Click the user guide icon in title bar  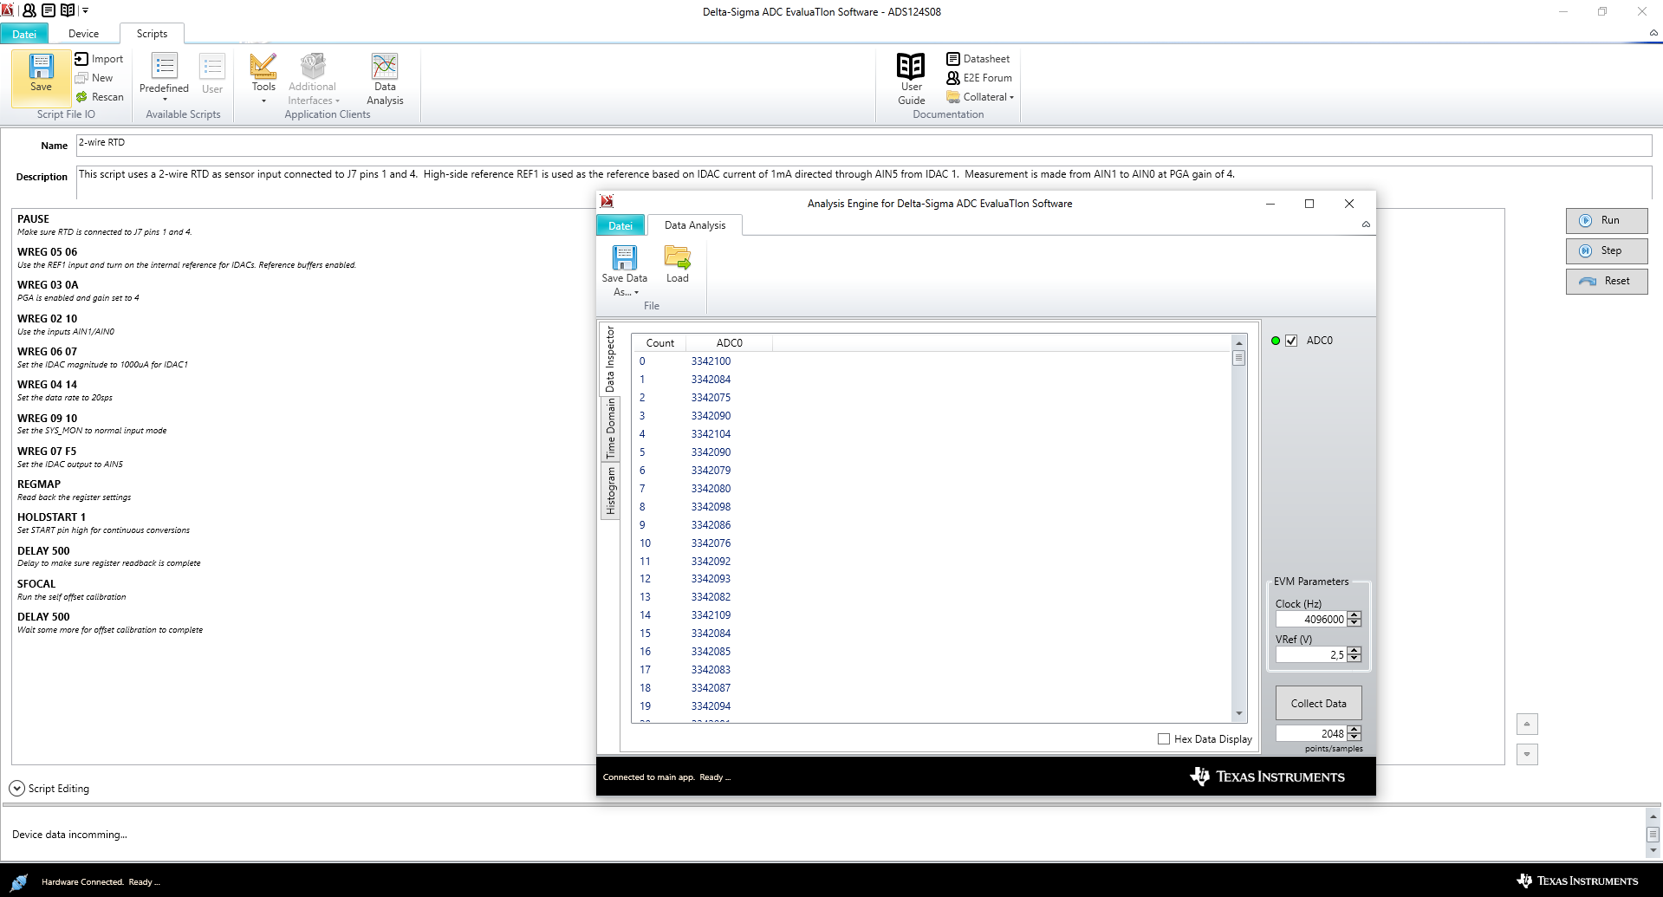point(68,10)
